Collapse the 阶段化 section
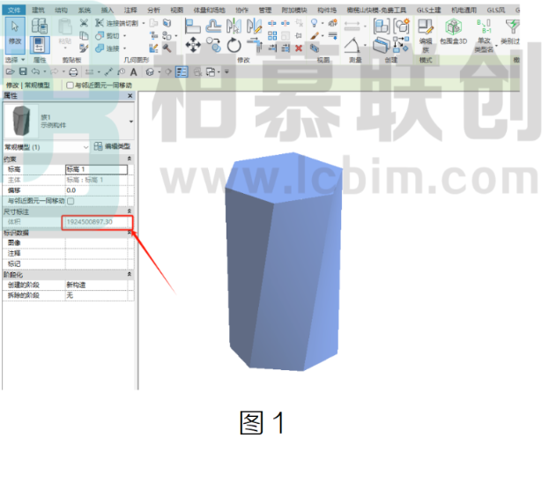The width and height of the screenshot is (549, 490). point(130,274)
